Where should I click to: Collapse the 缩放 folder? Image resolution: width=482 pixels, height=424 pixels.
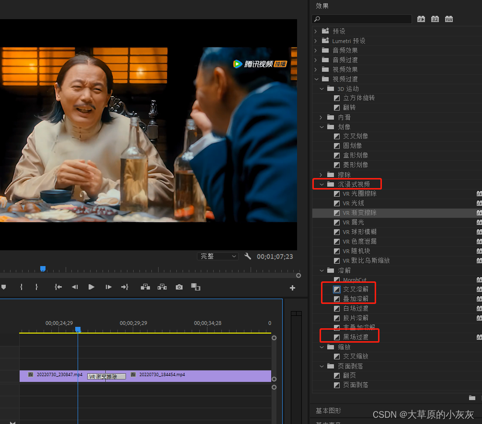[321, 347]
